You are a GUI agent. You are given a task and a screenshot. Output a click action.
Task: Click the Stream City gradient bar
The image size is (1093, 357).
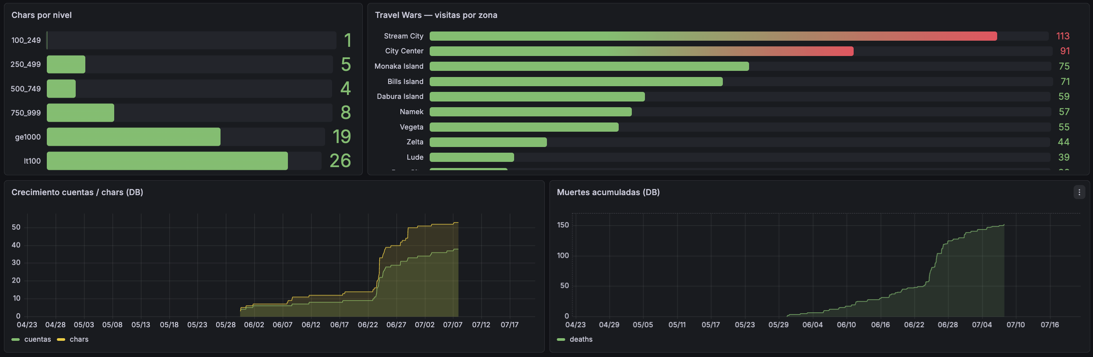tap(713, 36)
